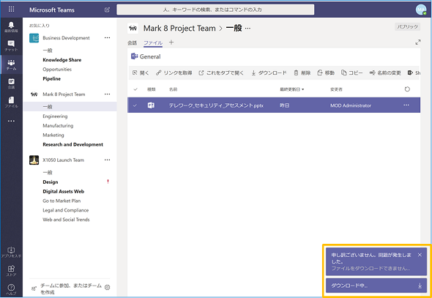Click the PowerPoint file type icon
432x298 pixels.
coord(151,105)
